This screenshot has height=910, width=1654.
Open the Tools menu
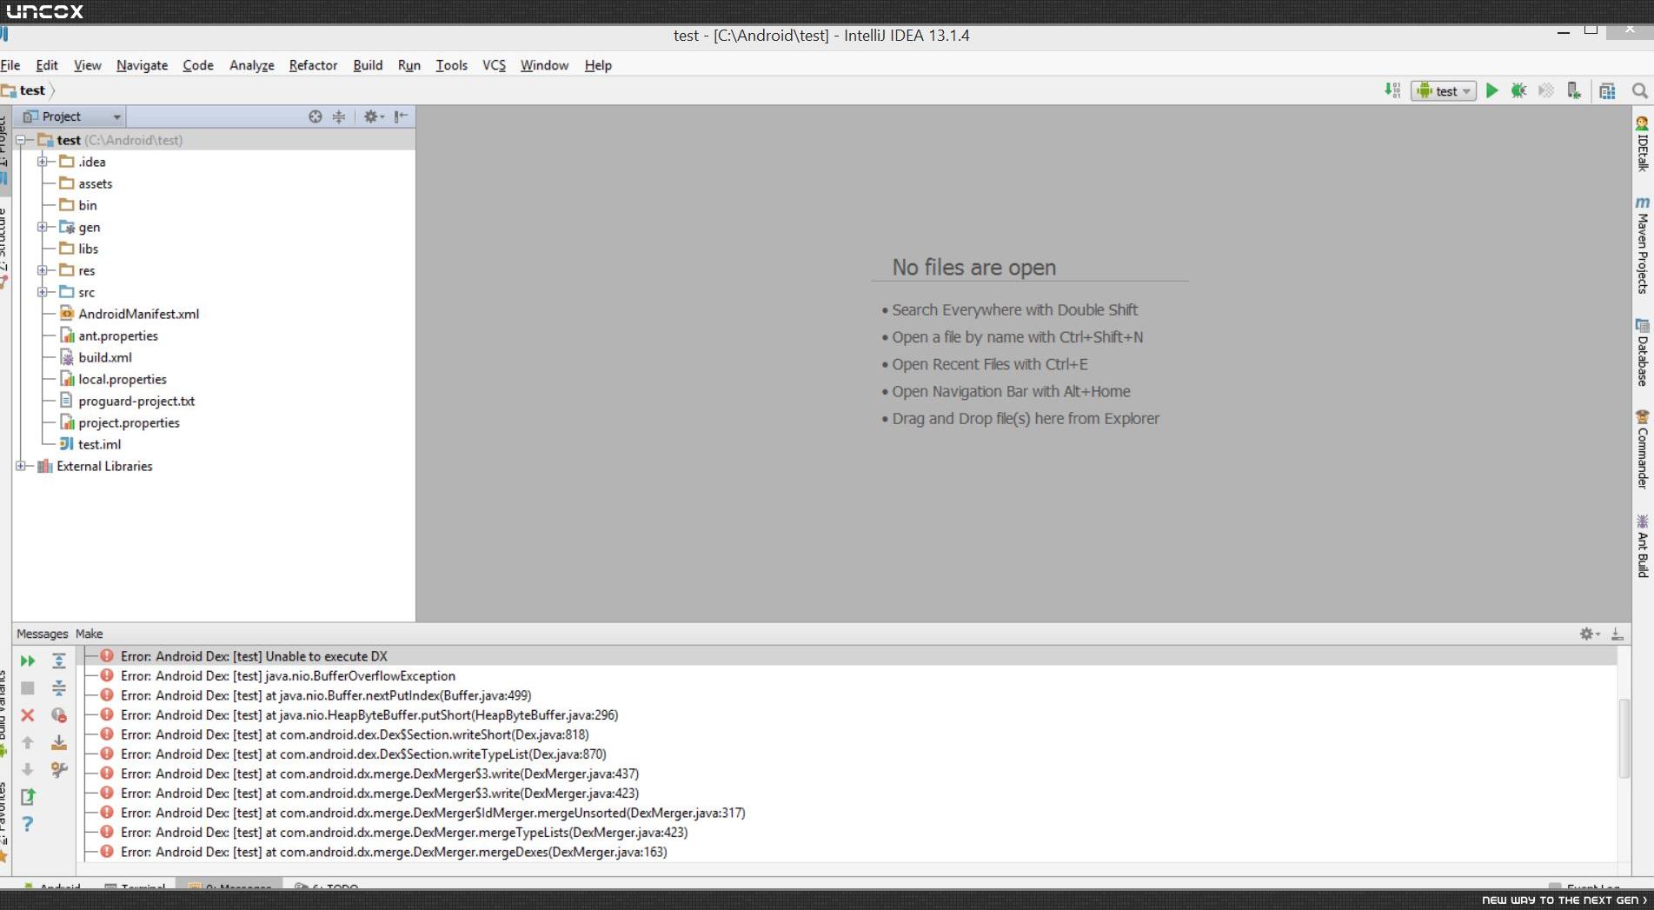[x=451, y=65]
